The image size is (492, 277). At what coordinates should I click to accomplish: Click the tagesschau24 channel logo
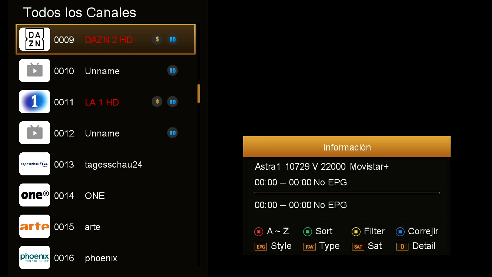35,164
